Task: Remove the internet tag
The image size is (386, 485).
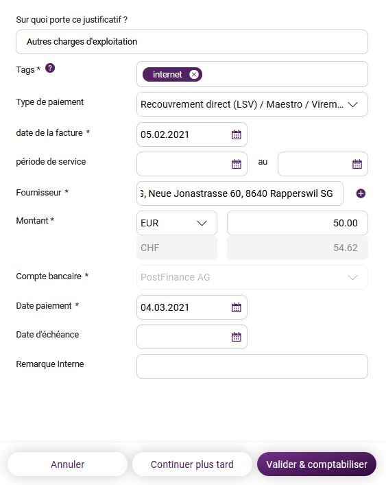Action: 194,75
